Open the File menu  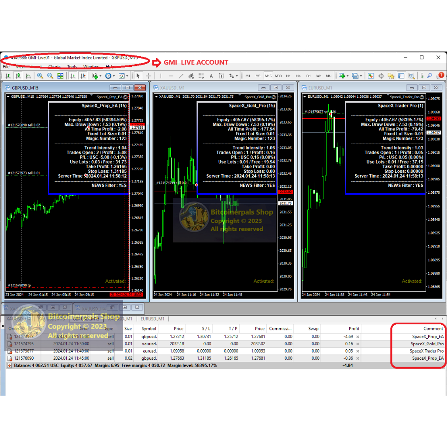tap(6, 67)
